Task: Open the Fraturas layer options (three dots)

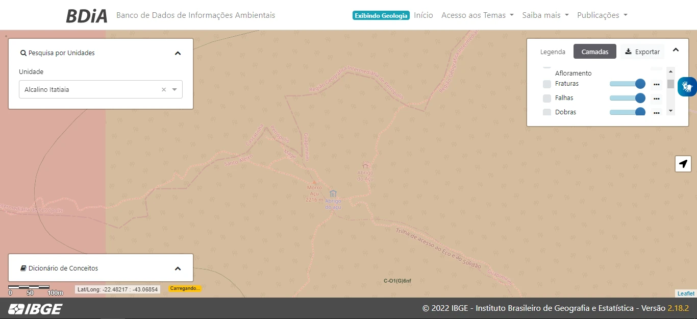Action: point(656,84)
